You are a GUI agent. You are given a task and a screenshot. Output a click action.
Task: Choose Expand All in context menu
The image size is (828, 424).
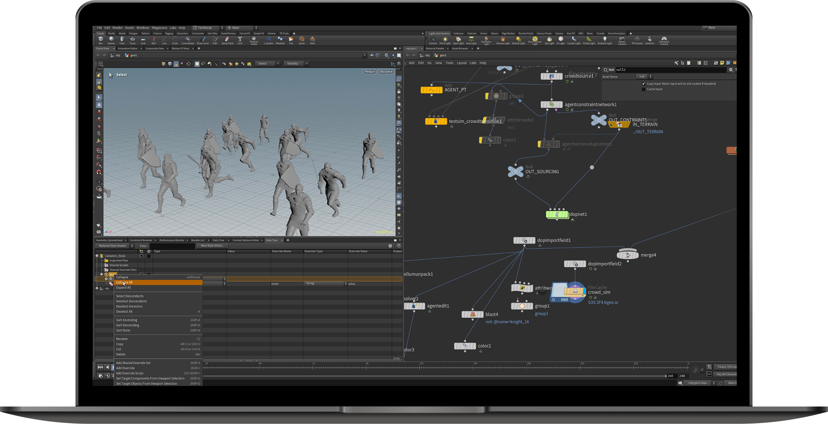123,288
